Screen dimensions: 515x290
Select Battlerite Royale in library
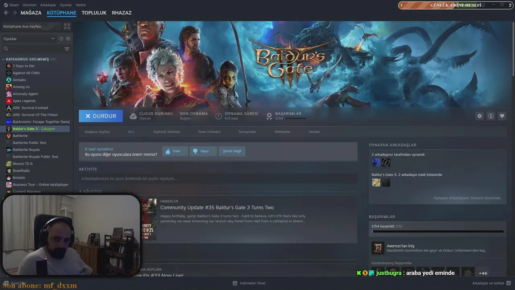(26, 150)
